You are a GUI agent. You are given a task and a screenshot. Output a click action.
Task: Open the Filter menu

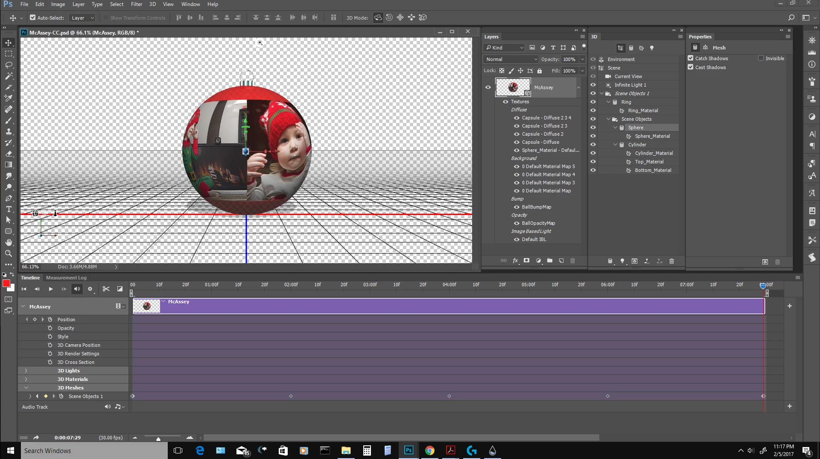pyautogui.click(x=136, y=4)
